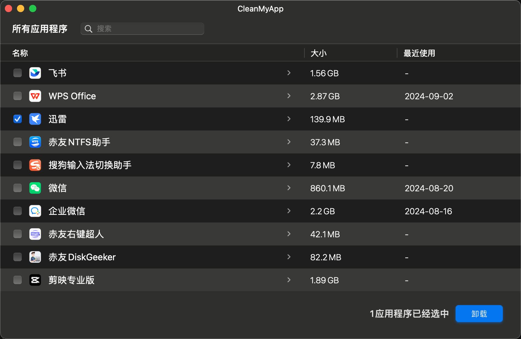
Task: Select the WPS Office name text
Action: (72, 96)
